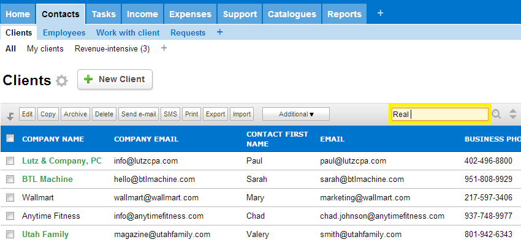The width and height of the screenshot is (521, 242).
Task: Go to the Support tab
Action: tap(240, 14)
